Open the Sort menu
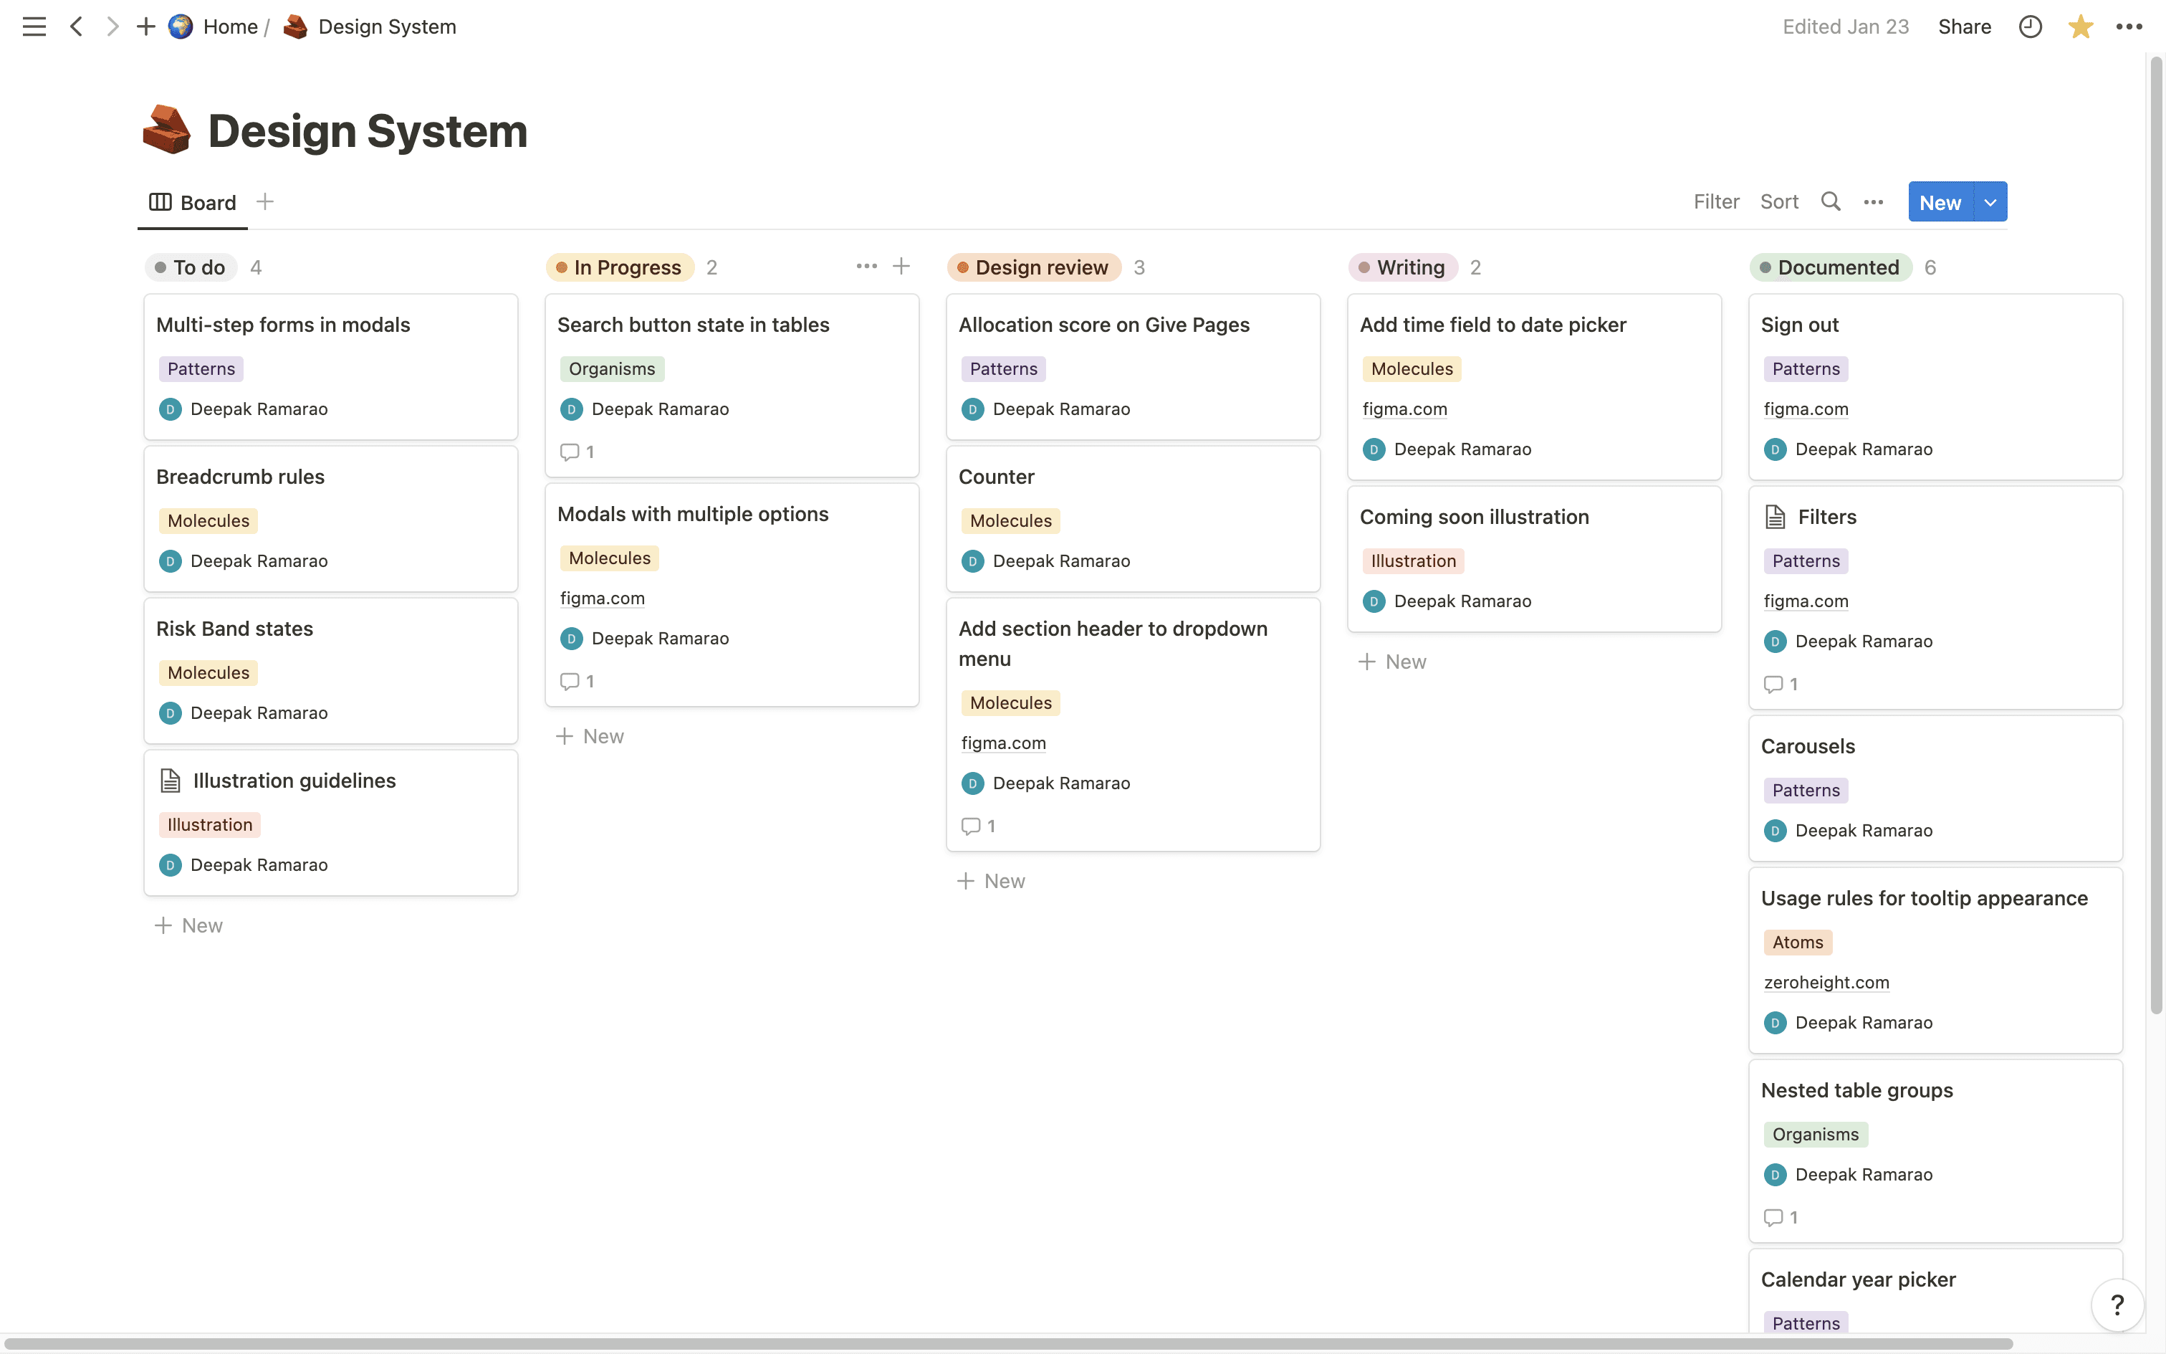2166x1354 pixels. pos(1778,201)
